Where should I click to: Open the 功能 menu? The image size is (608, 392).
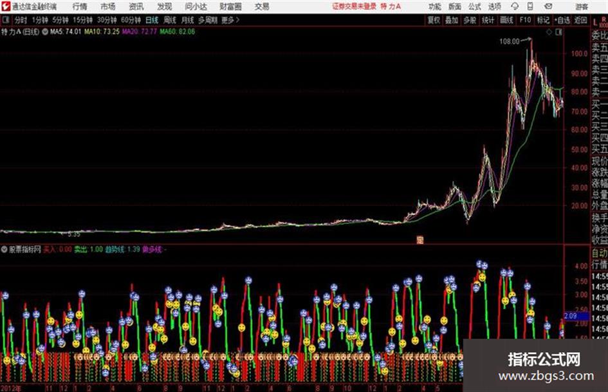pos(435,6)
